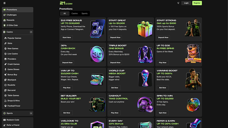Open the Welcome to 21 Elite Club card
This screenshot has width=228, height=128.
(83, 123)
